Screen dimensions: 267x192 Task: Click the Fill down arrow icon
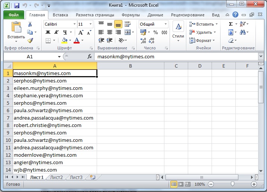point(231,32)
